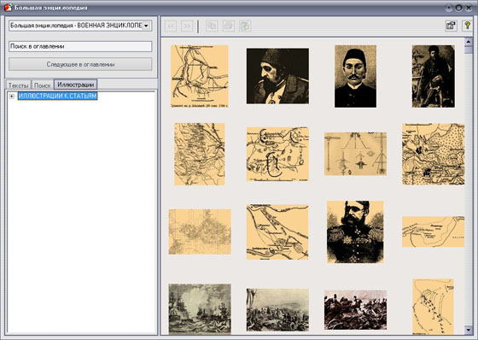This screenshot has width=478, height=340.
Task: Select the Иллюстрации tab
Action: point(76,85)
